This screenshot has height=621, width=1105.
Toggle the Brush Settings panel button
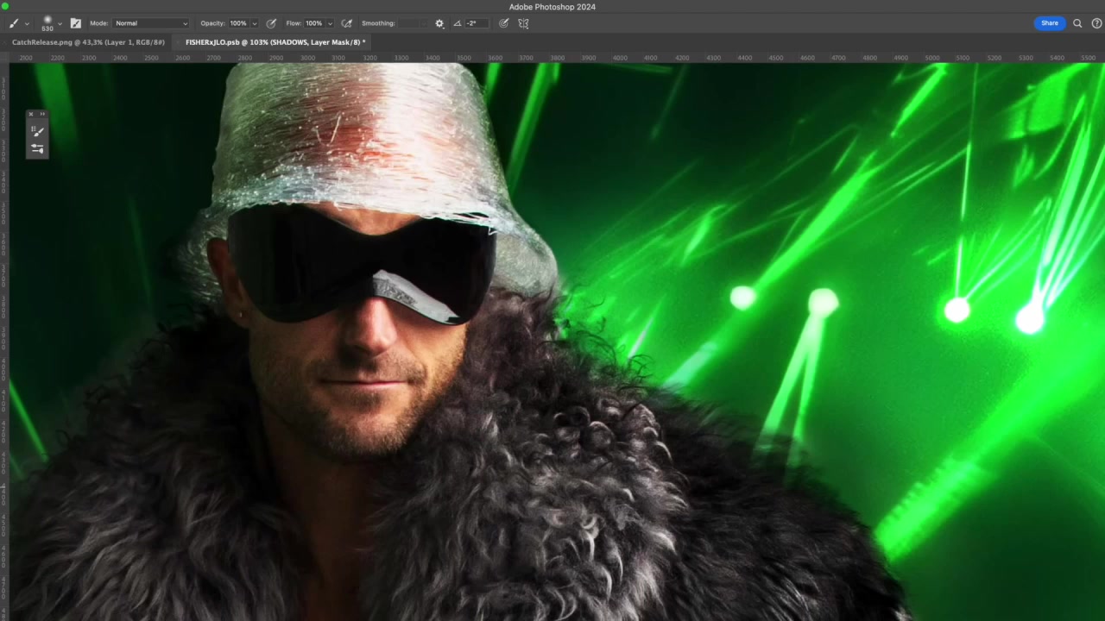click(x=75, y=23)
